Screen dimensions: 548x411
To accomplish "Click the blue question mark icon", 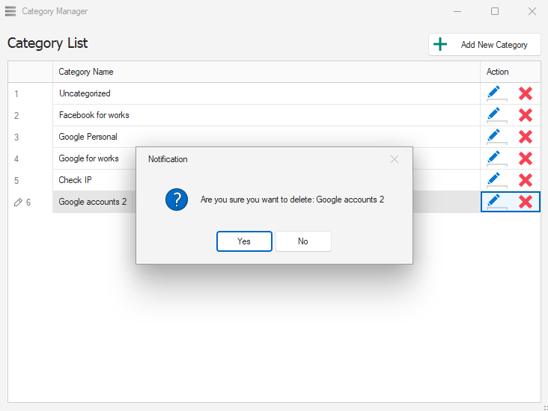I will (x=177, y=200).
